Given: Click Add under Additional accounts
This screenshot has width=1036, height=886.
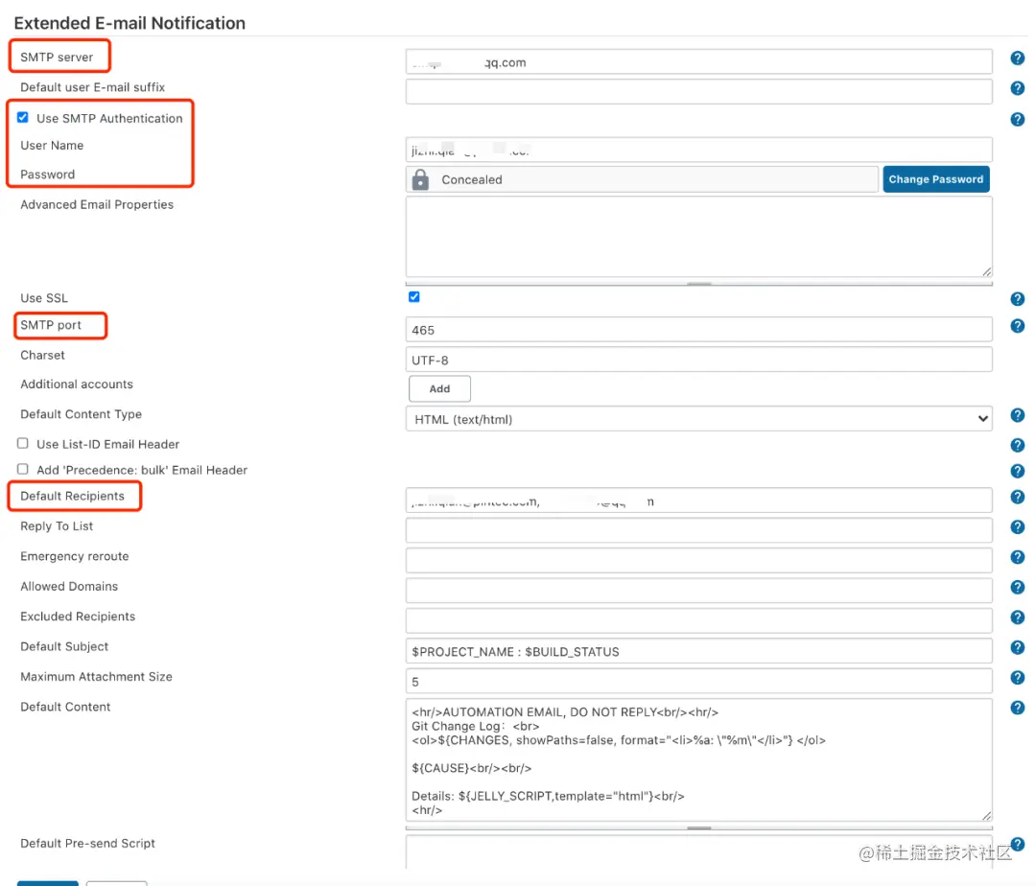Looking at the screenshot, I should coord(439,389).
